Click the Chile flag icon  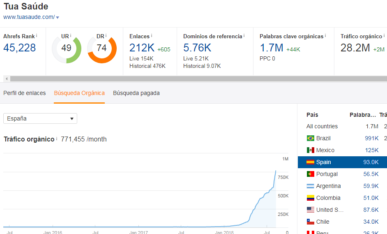(x=311, y=222)
